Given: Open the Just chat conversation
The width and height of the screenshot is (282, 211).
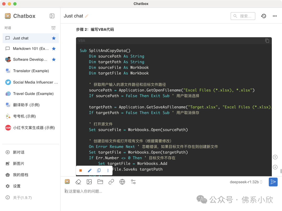Looking at the screenshot, I should 31,38.
